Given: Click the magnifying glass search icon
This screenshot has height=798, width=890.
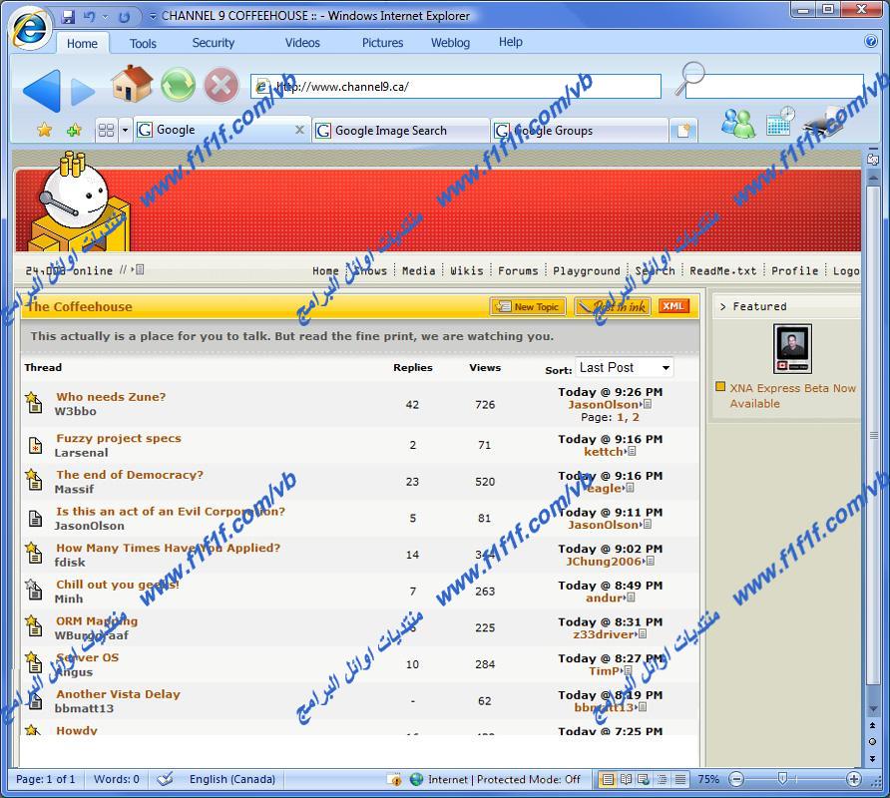Looking at the screenshot, I should pos(688,79).
